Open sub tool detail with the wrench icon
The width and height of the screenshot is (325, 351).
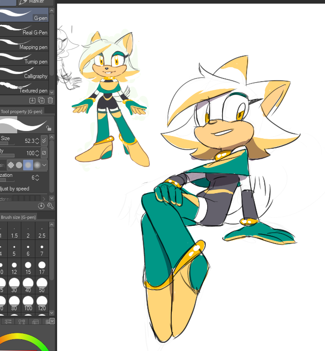(x=50, y=206)
